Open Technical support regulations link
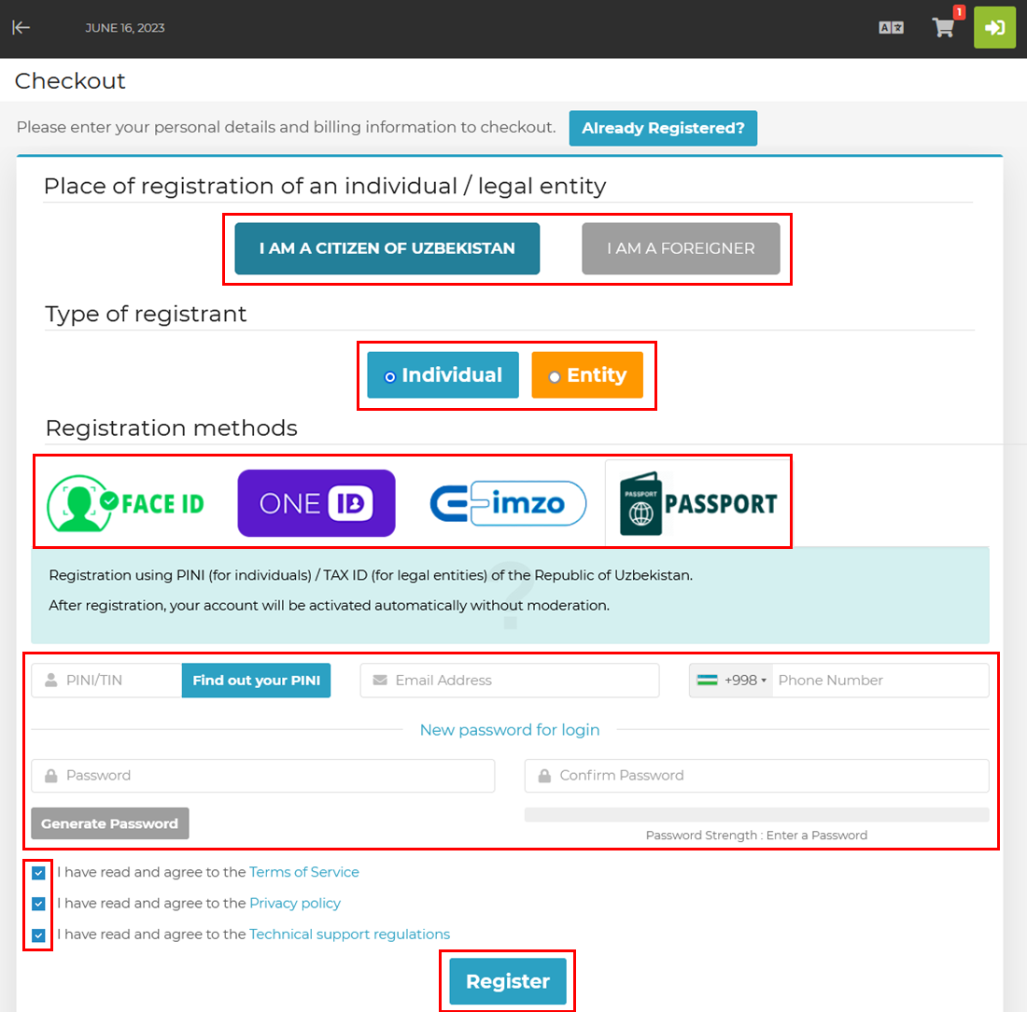The height and width of the screenshot is (1012, 1027). [349, 935]
